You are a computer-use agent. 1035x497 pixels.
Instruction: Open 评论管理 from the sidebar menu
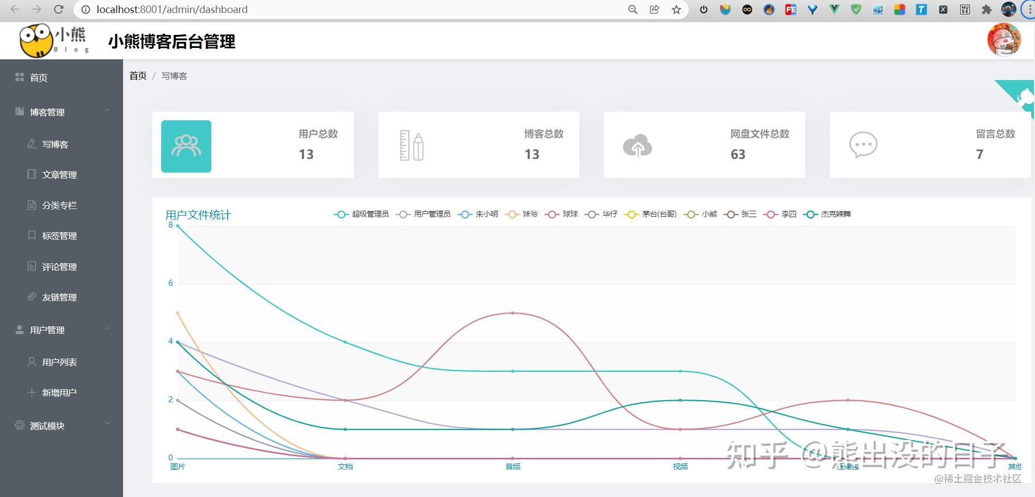(59, 266)
